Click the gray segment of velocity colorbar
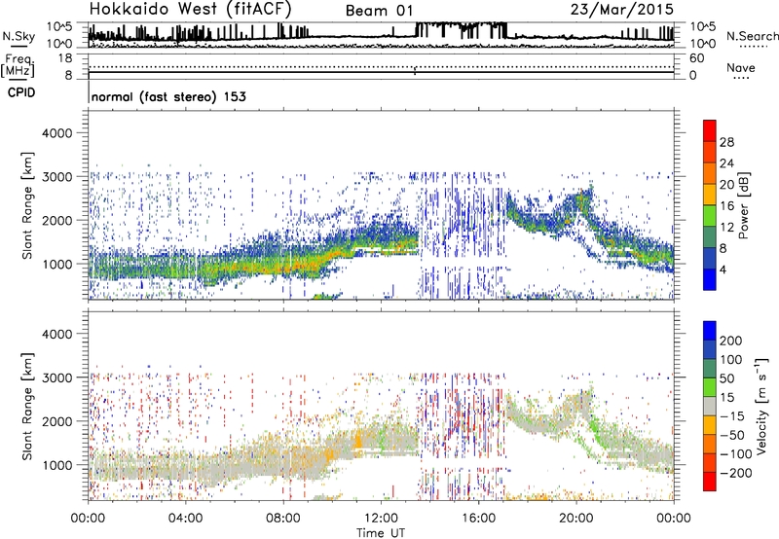Viewport: 779px width, 539px height. click(710, 406)
